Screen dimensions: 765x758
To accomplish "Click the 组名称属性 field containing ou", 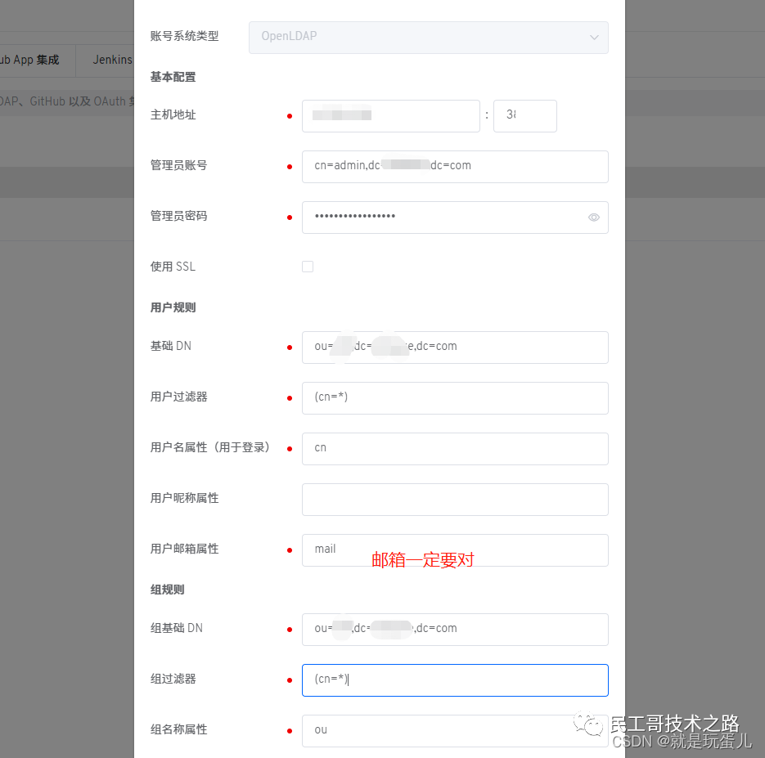I will [454, 730].
